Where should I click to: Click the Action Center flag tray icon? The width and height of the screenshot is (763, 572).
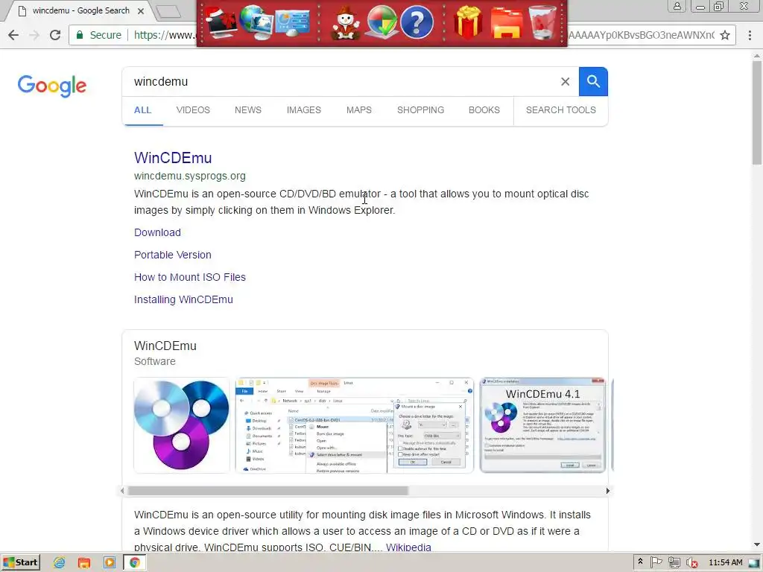[656, 562]
